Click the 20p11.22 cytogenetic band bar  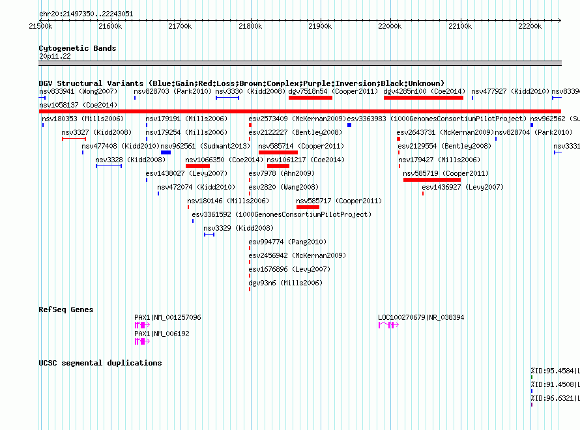coord(300,63)
